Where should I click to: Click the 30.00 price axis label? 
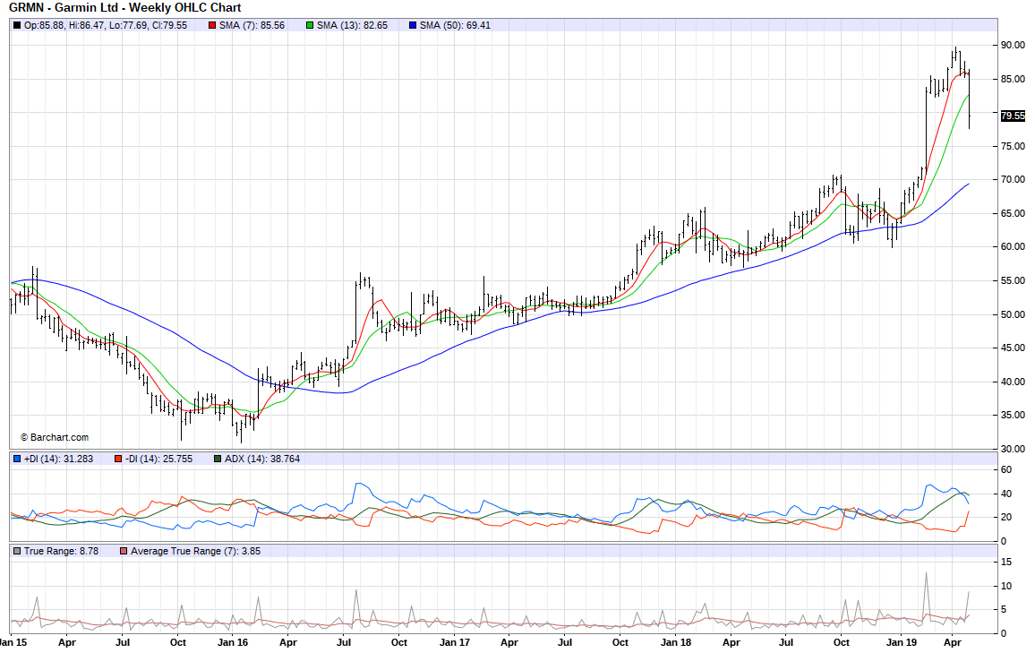click(x=1014, y=449)
